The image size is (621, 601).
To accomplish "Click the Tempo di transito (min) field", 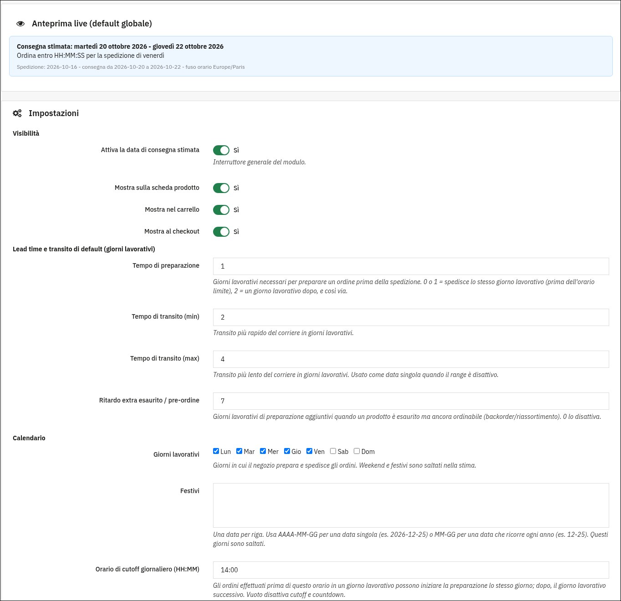I will pyautogui.click(x=411, y=317).
